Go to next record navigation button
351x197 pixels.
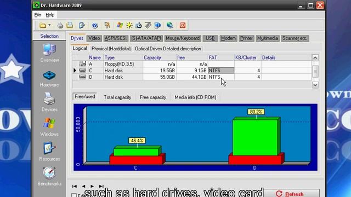[x=92, y=186]
